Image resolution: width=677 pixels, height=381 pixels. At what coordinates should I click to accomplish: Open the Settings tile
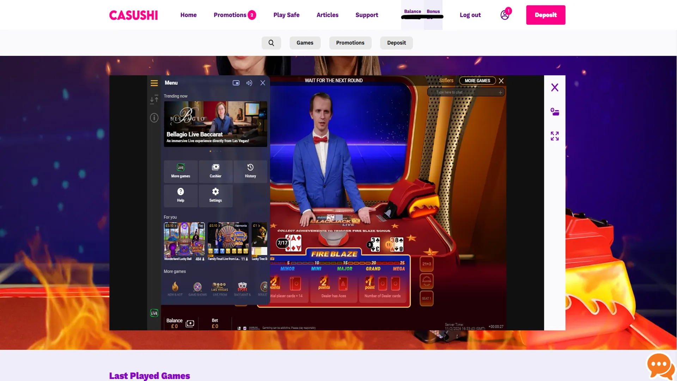point(215,196)
